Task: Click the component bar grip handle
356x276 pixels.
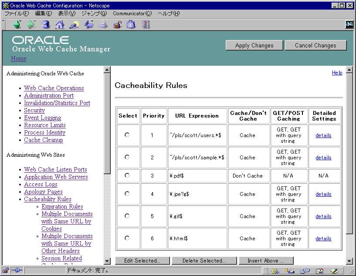Action: point(265,270)
